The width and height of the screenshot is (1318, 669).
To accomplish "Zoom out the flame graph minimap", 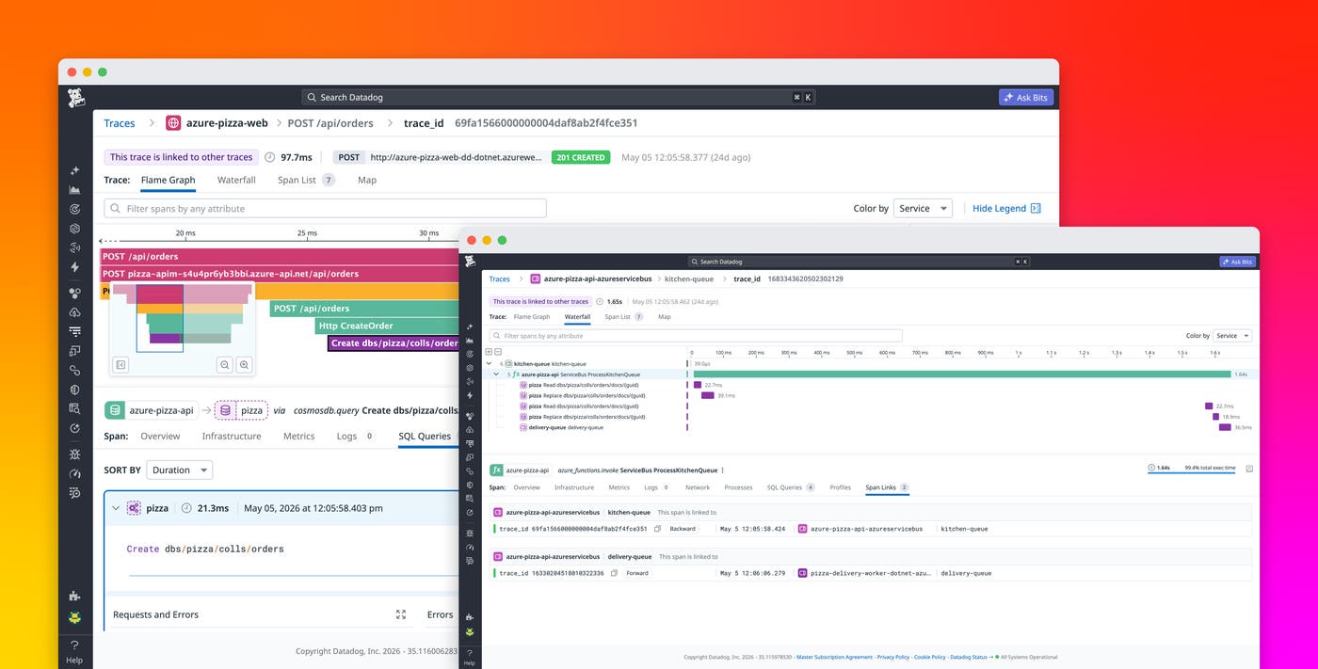I will [224, 364].
